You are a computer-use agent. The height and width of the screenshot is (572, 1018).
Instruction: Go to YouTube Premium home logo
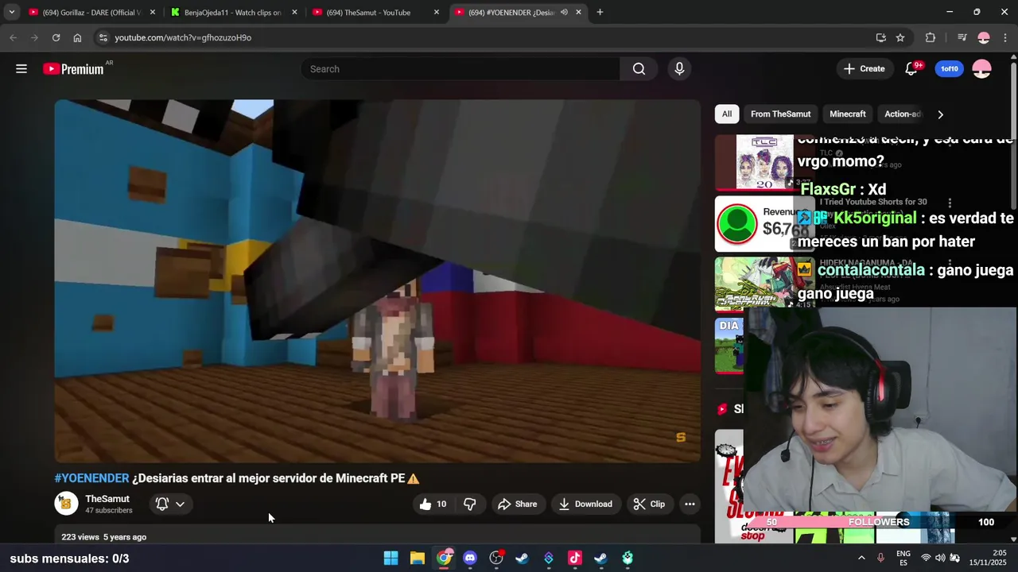73,69
